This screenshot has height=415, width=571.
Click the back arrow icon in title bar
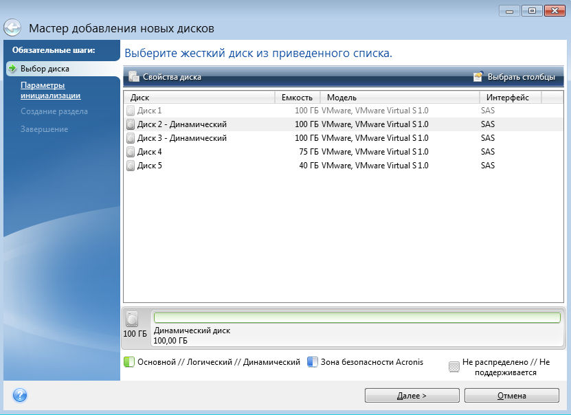tap(12, 28)
